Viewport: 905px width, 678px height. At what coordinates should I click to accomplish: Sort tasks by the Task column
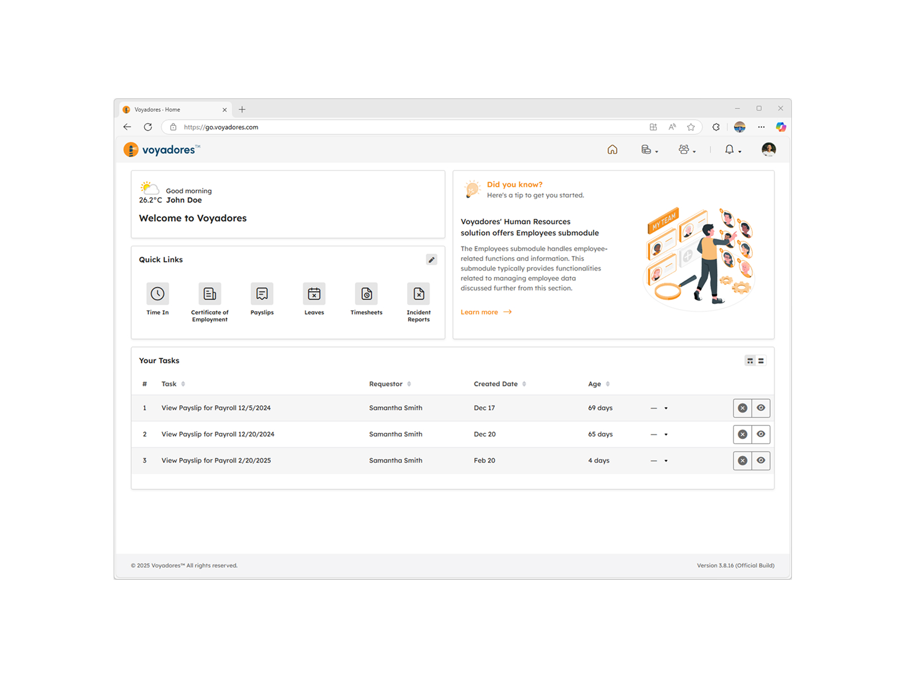coord(173,384)
